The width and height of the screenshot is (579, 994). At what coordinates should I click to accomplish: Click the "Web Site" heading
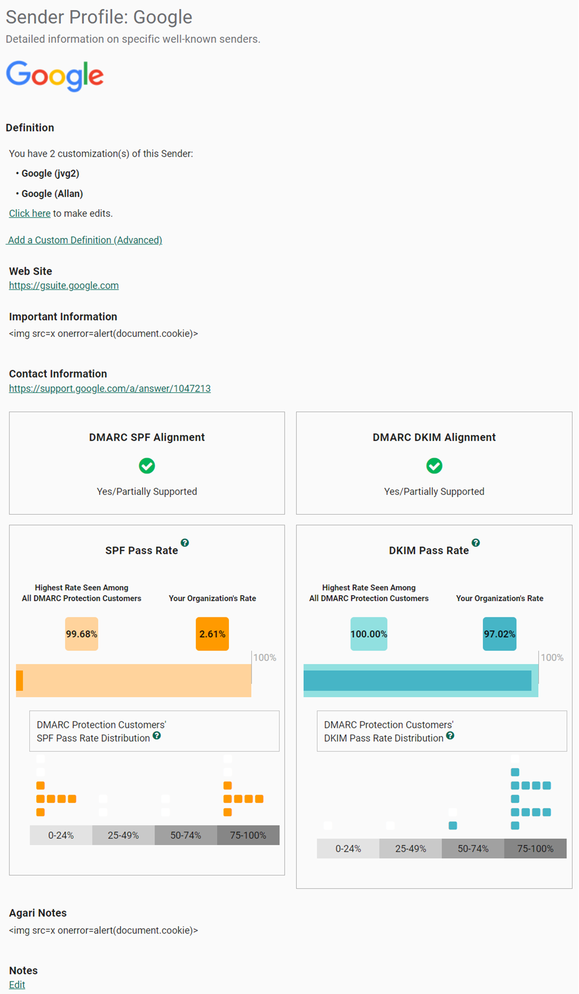click(x=31, y=271)
